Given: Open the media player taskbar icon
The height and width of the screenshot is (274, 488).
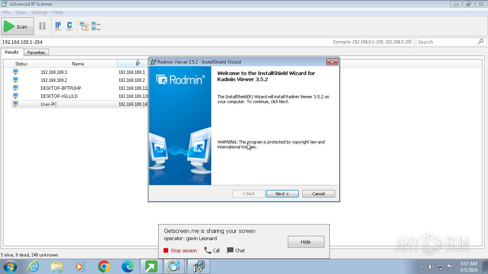Looking at the screenshot, I should pos(80,266).
